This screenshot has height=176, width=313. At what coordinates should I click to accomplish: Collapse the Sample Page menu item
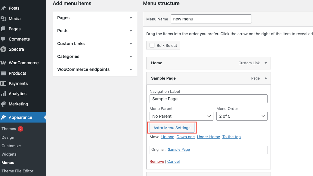click(x=265, y=78)
